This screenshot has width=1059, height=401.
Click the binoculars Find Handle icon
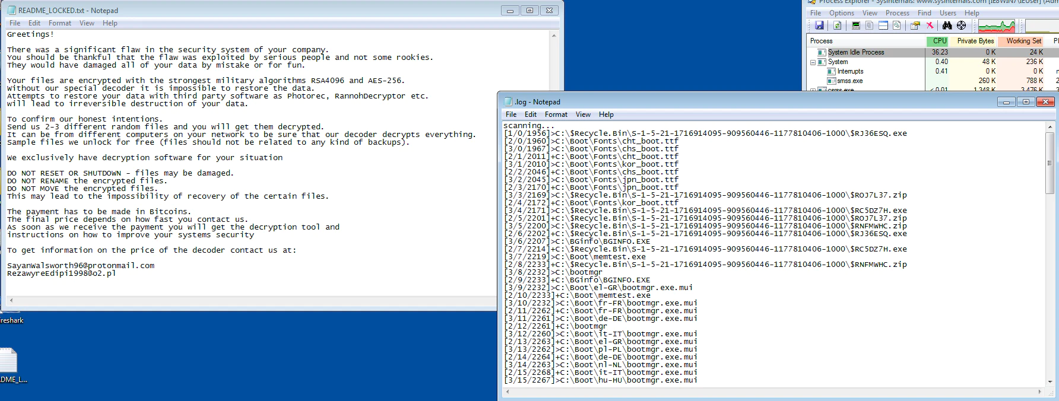947,26
